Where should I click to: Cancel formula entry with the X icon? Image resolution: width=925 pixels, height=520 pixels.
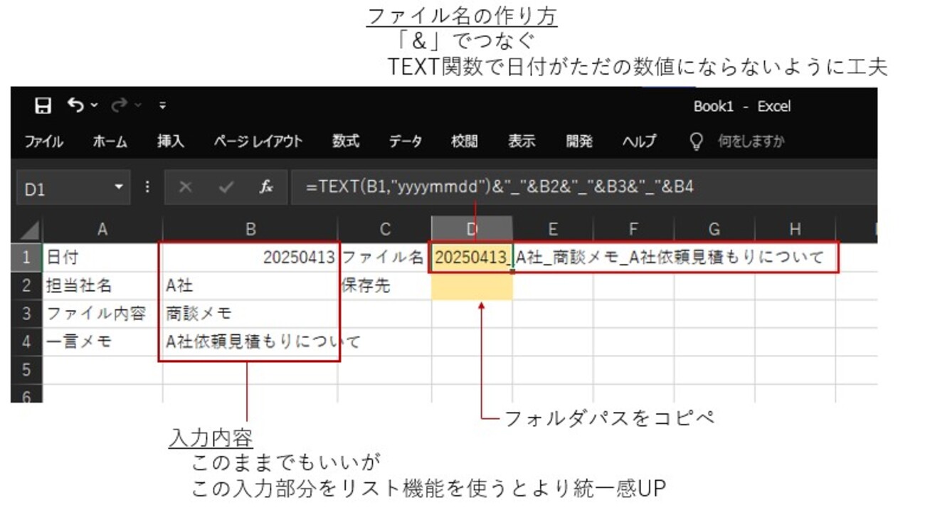tap(185, 187)
